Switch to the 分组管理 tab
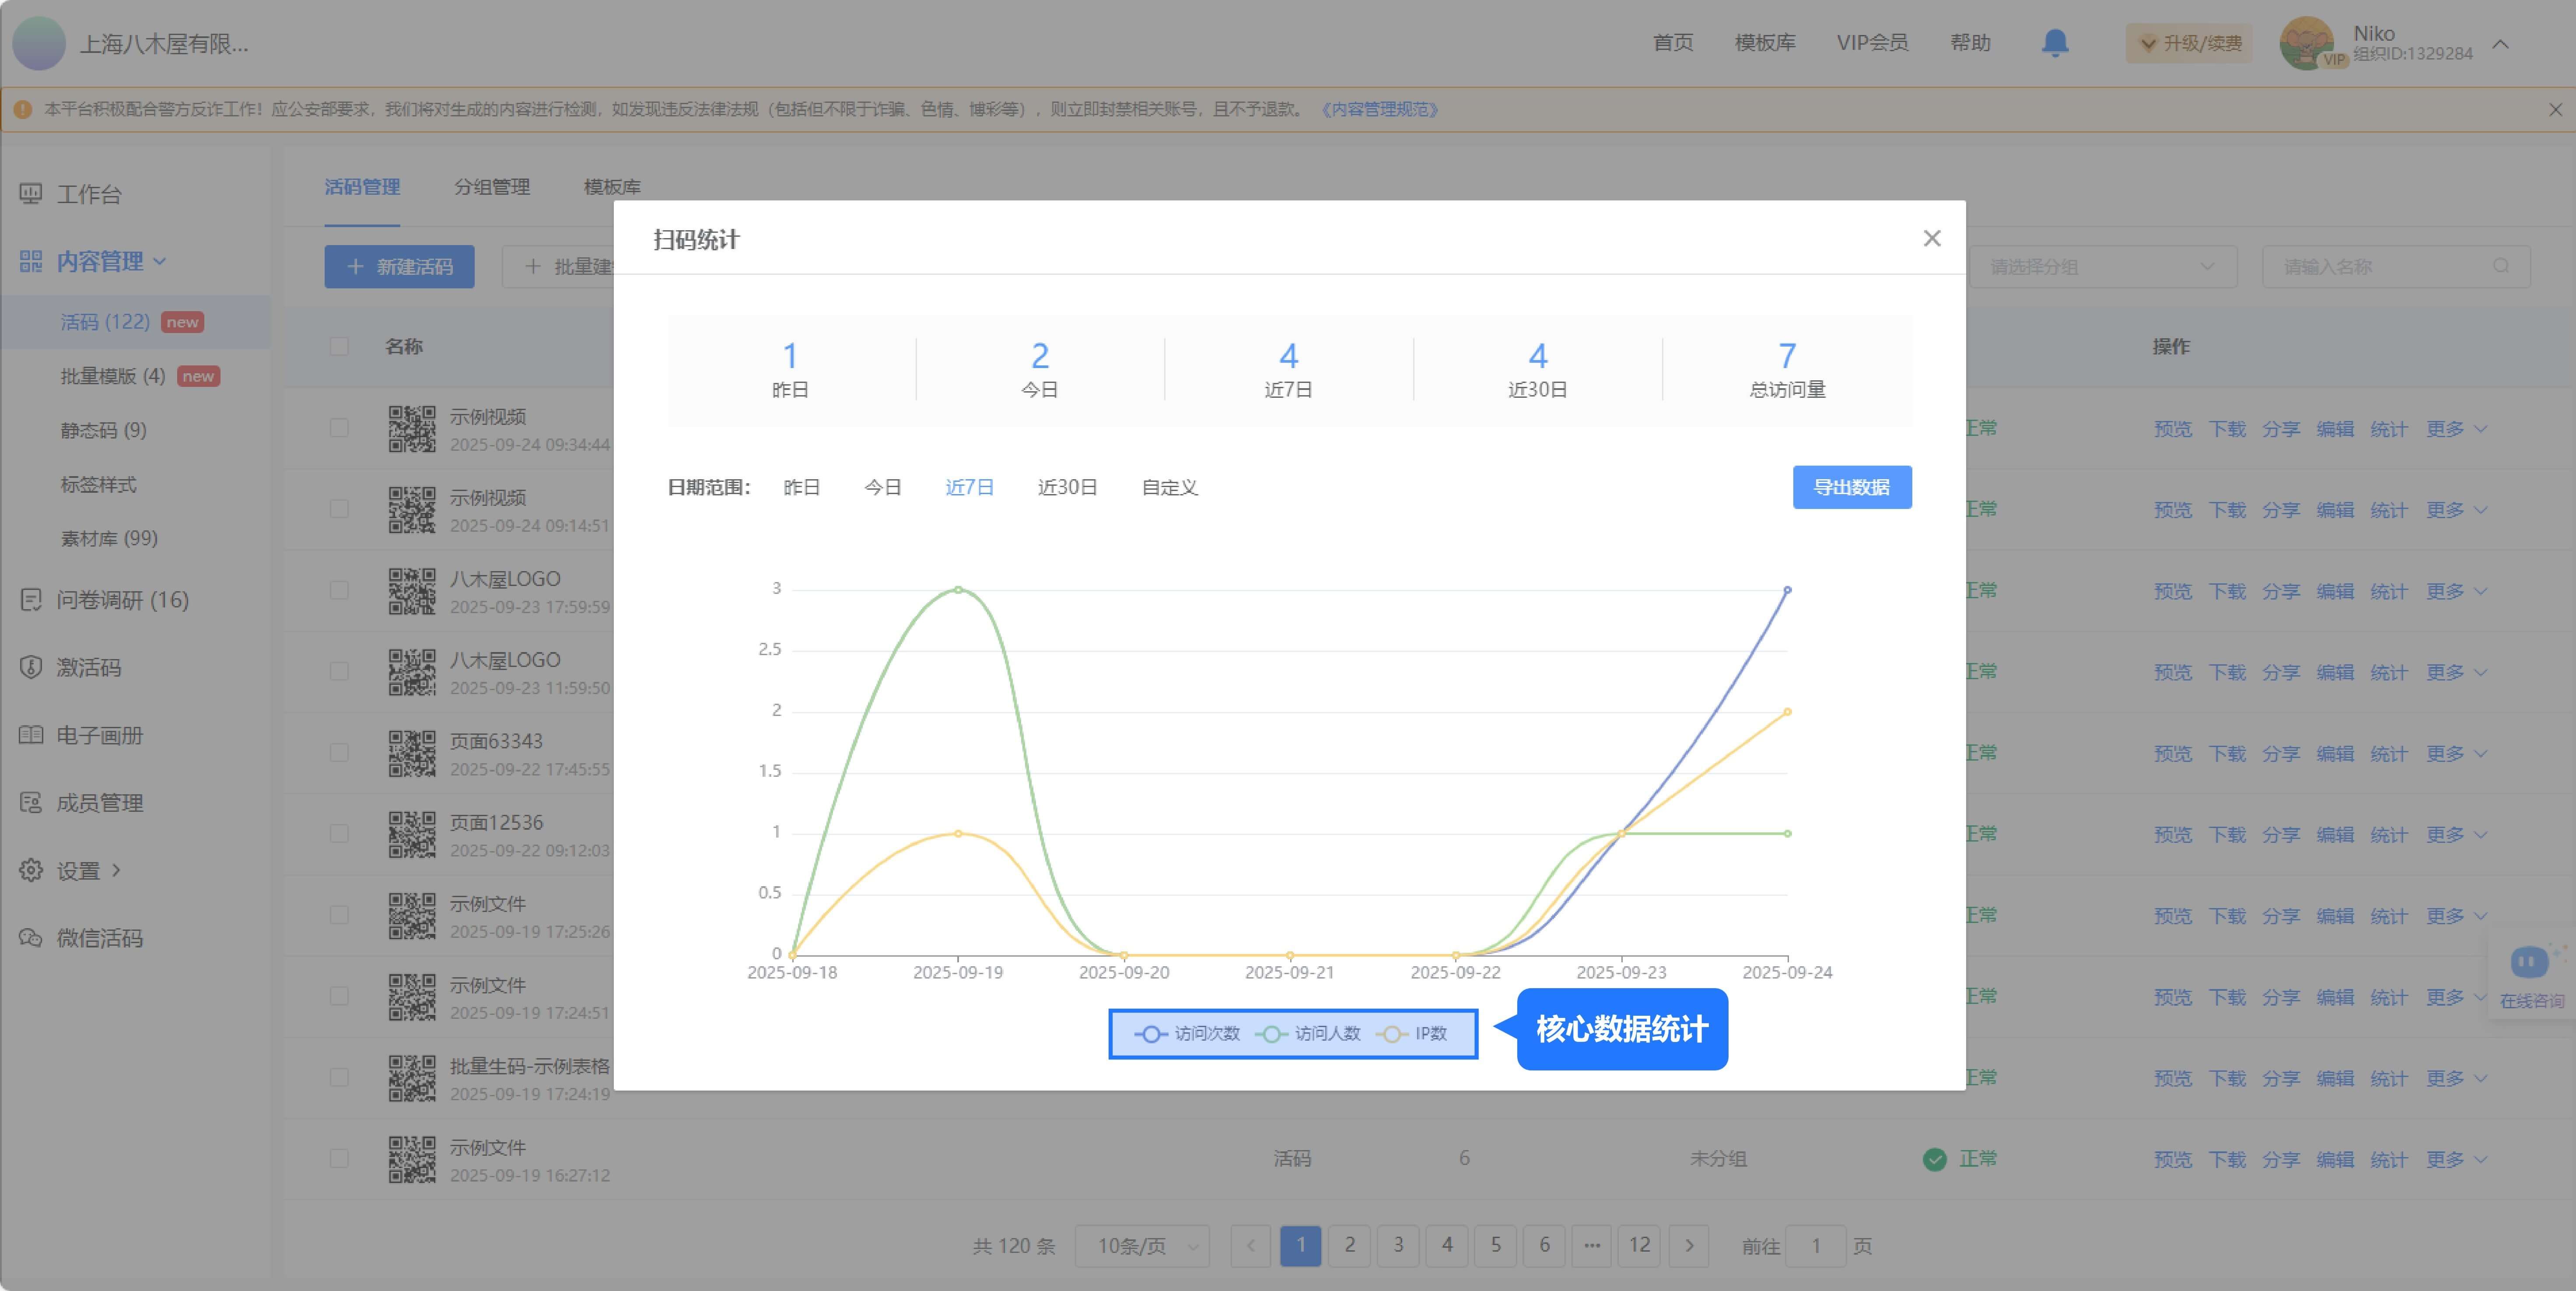 [493, 187]
